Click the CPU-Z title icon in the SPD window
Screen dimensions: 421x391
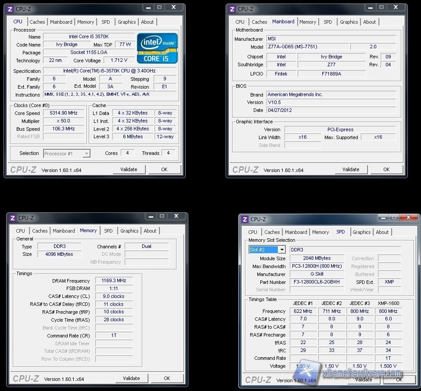click(x=245, y=219)
